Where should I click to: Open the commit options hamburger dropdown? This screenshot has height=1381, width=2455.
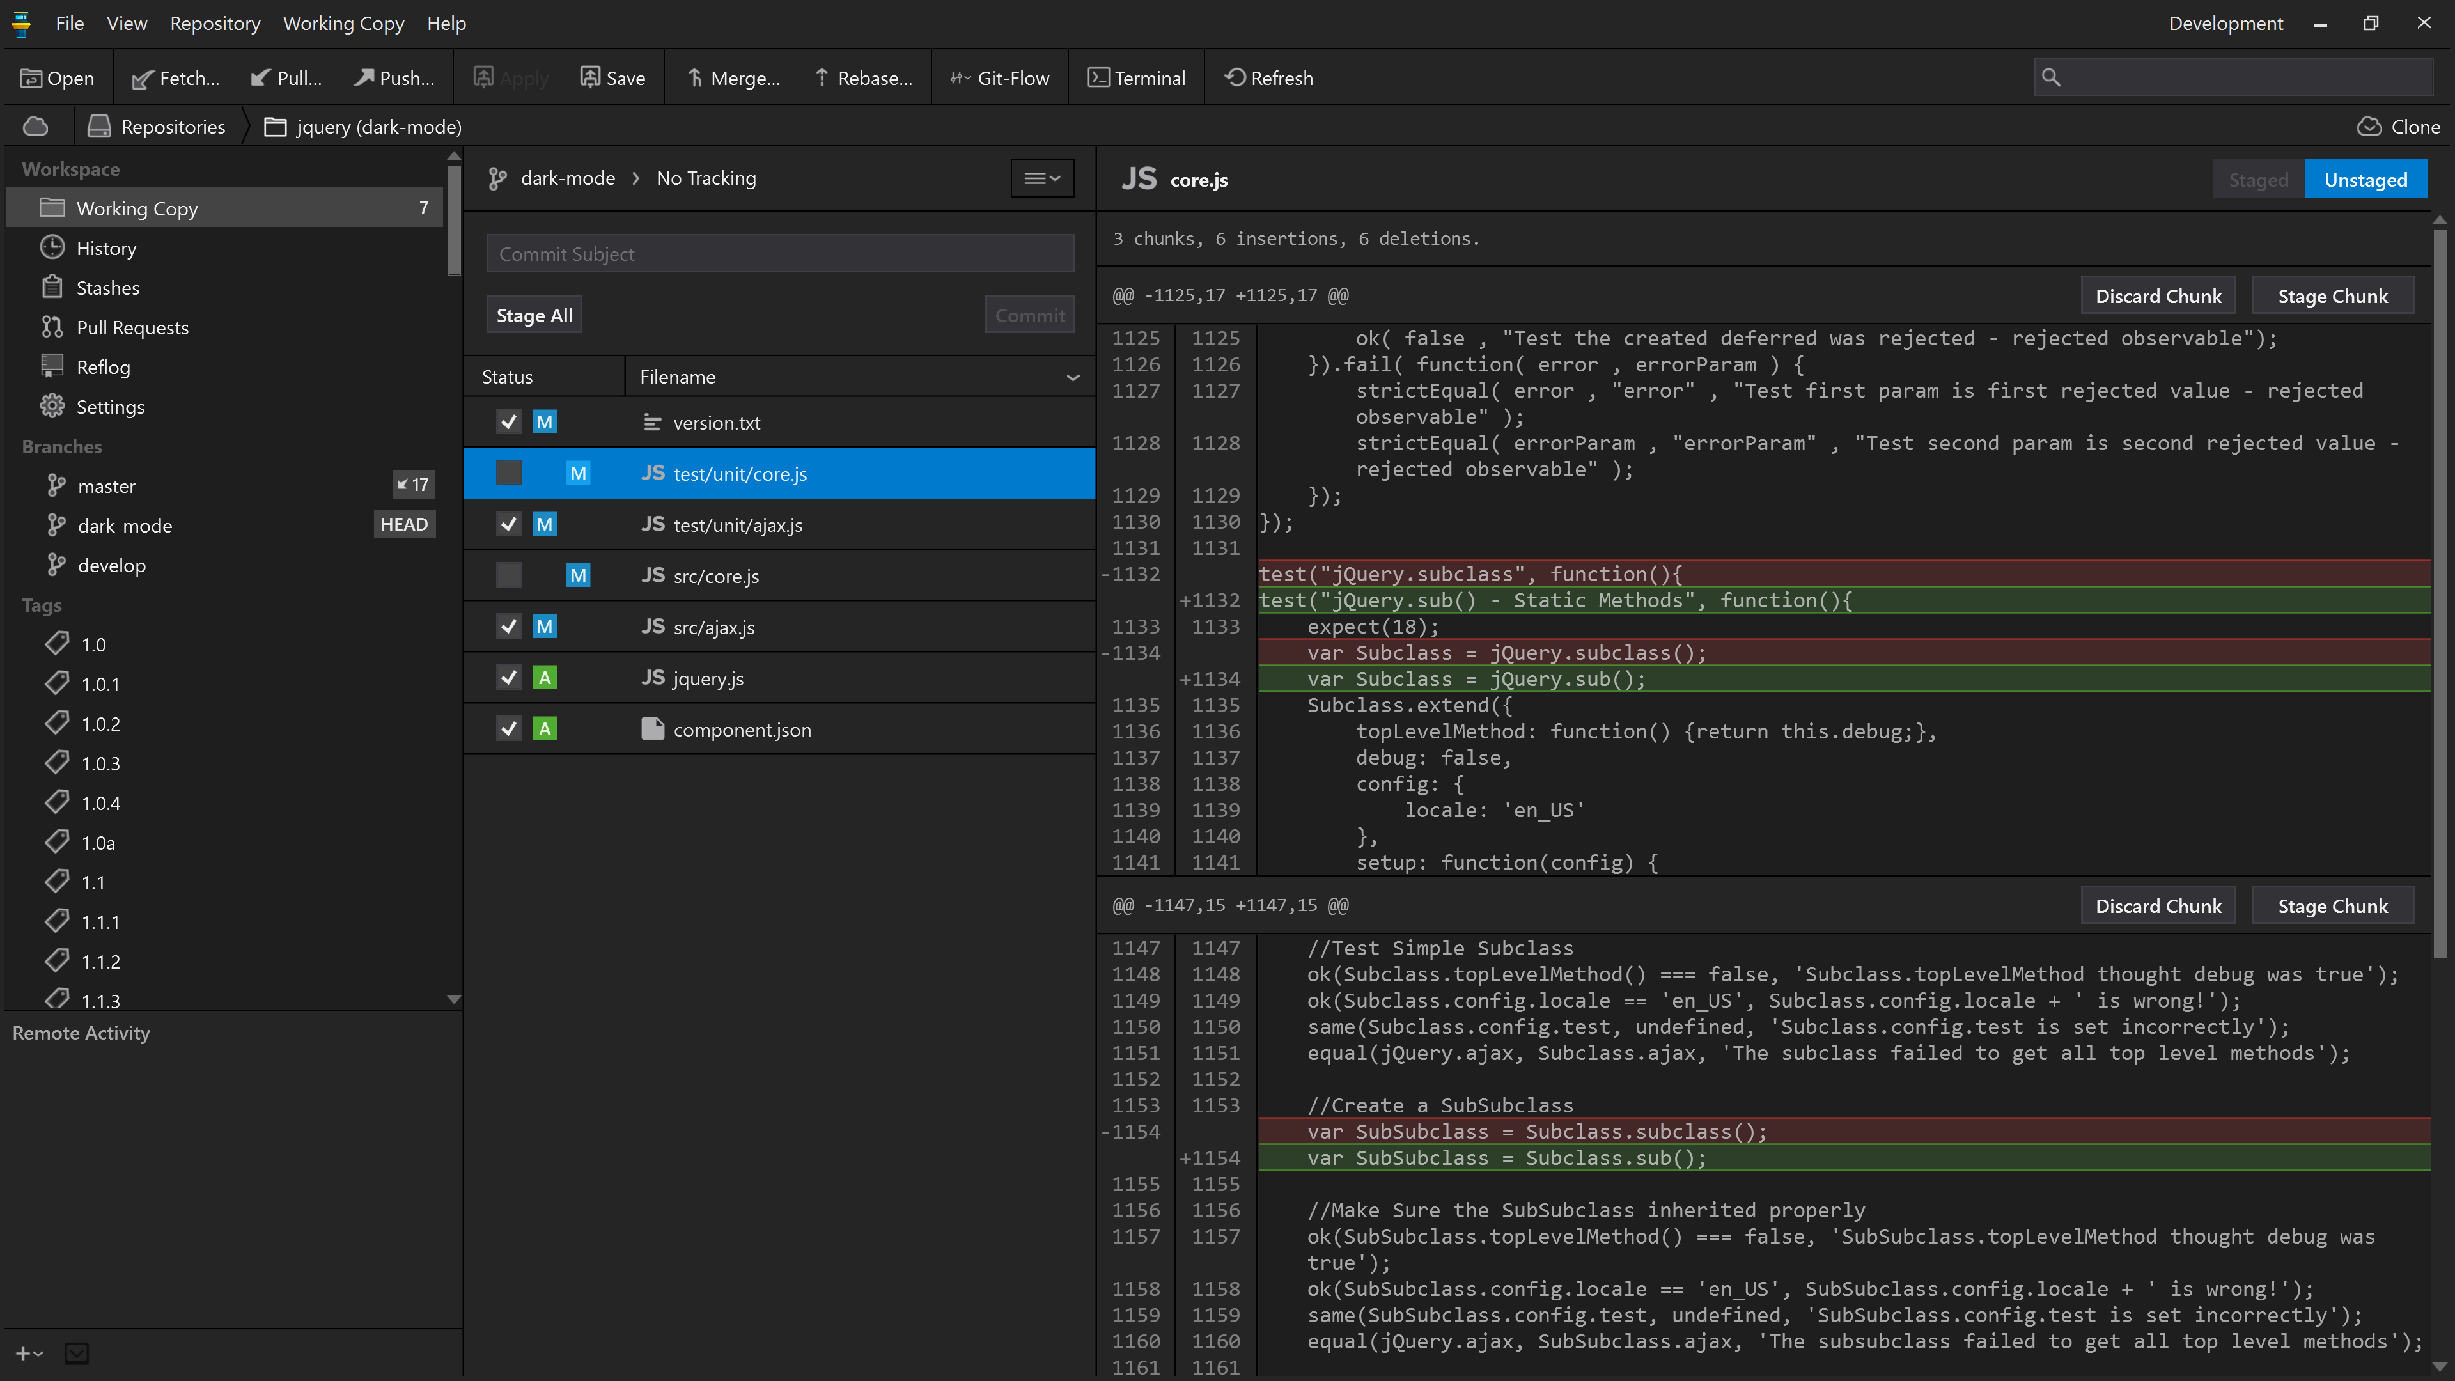(x=1041, y=178)
